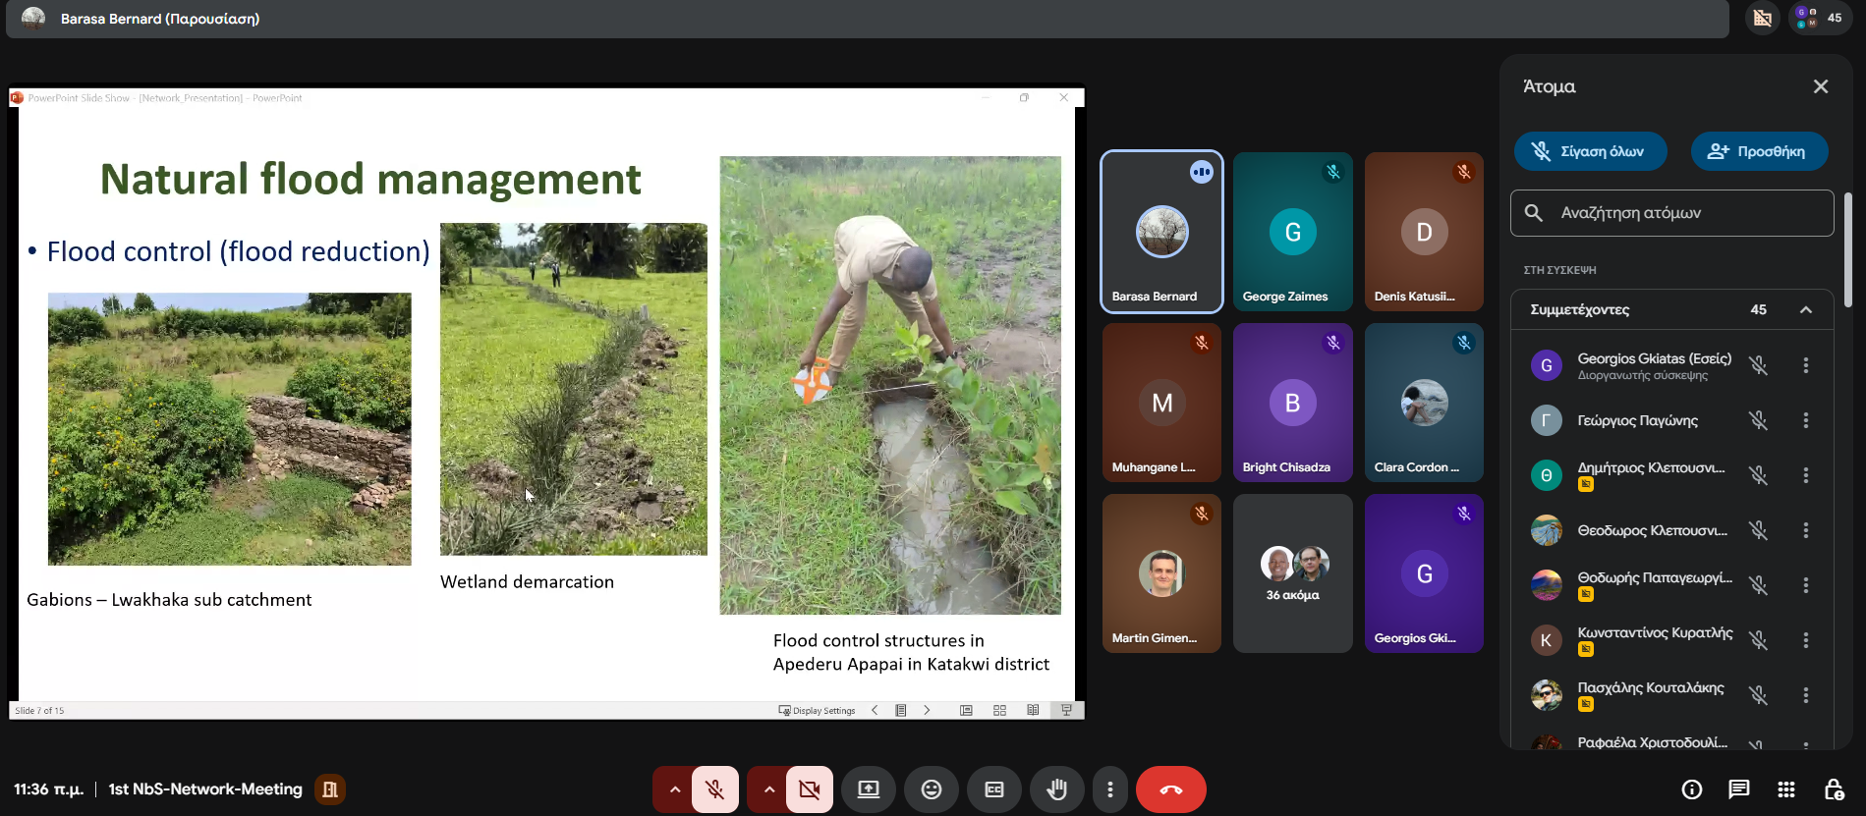Toggle closed captions

[993, 789]
